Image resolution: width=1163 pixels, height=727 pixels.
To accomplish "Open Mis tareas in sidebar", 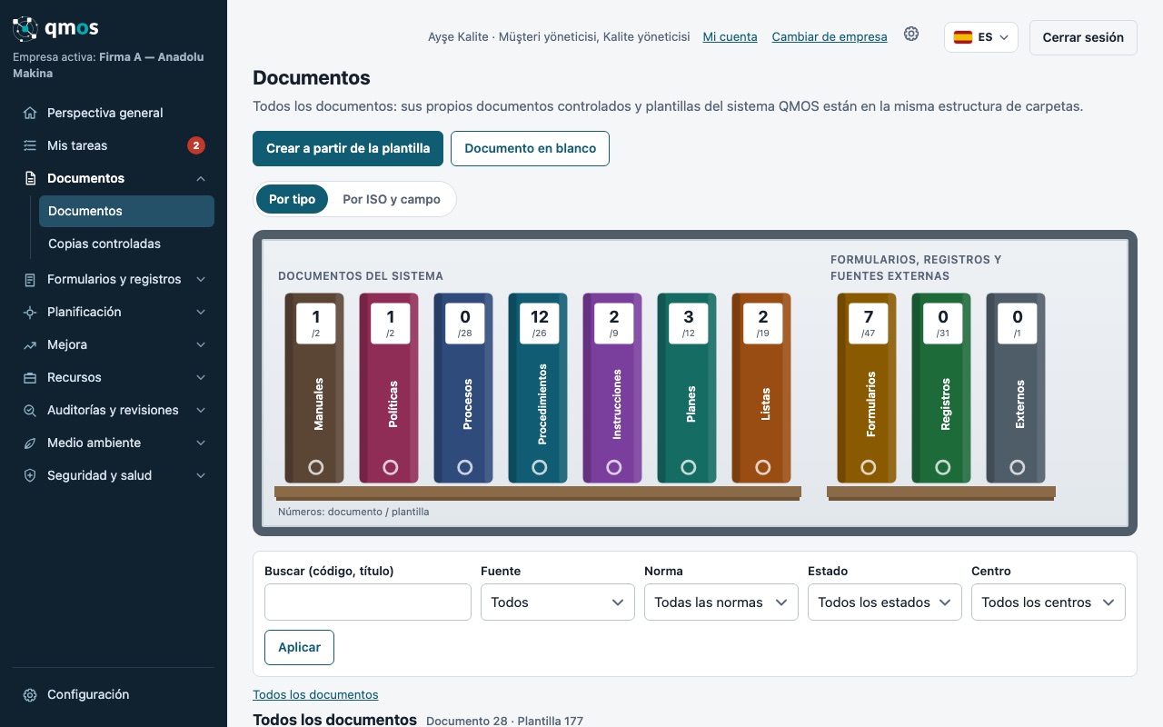I will [114, 145].
